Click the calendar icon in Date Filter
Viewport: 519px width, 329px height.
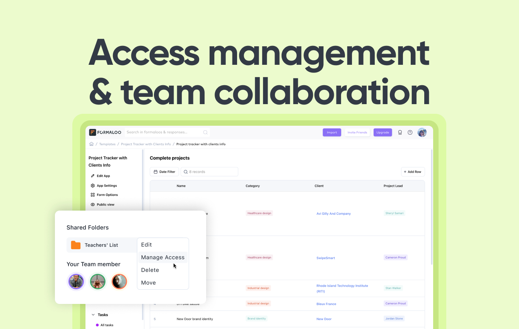coord(155,172)
